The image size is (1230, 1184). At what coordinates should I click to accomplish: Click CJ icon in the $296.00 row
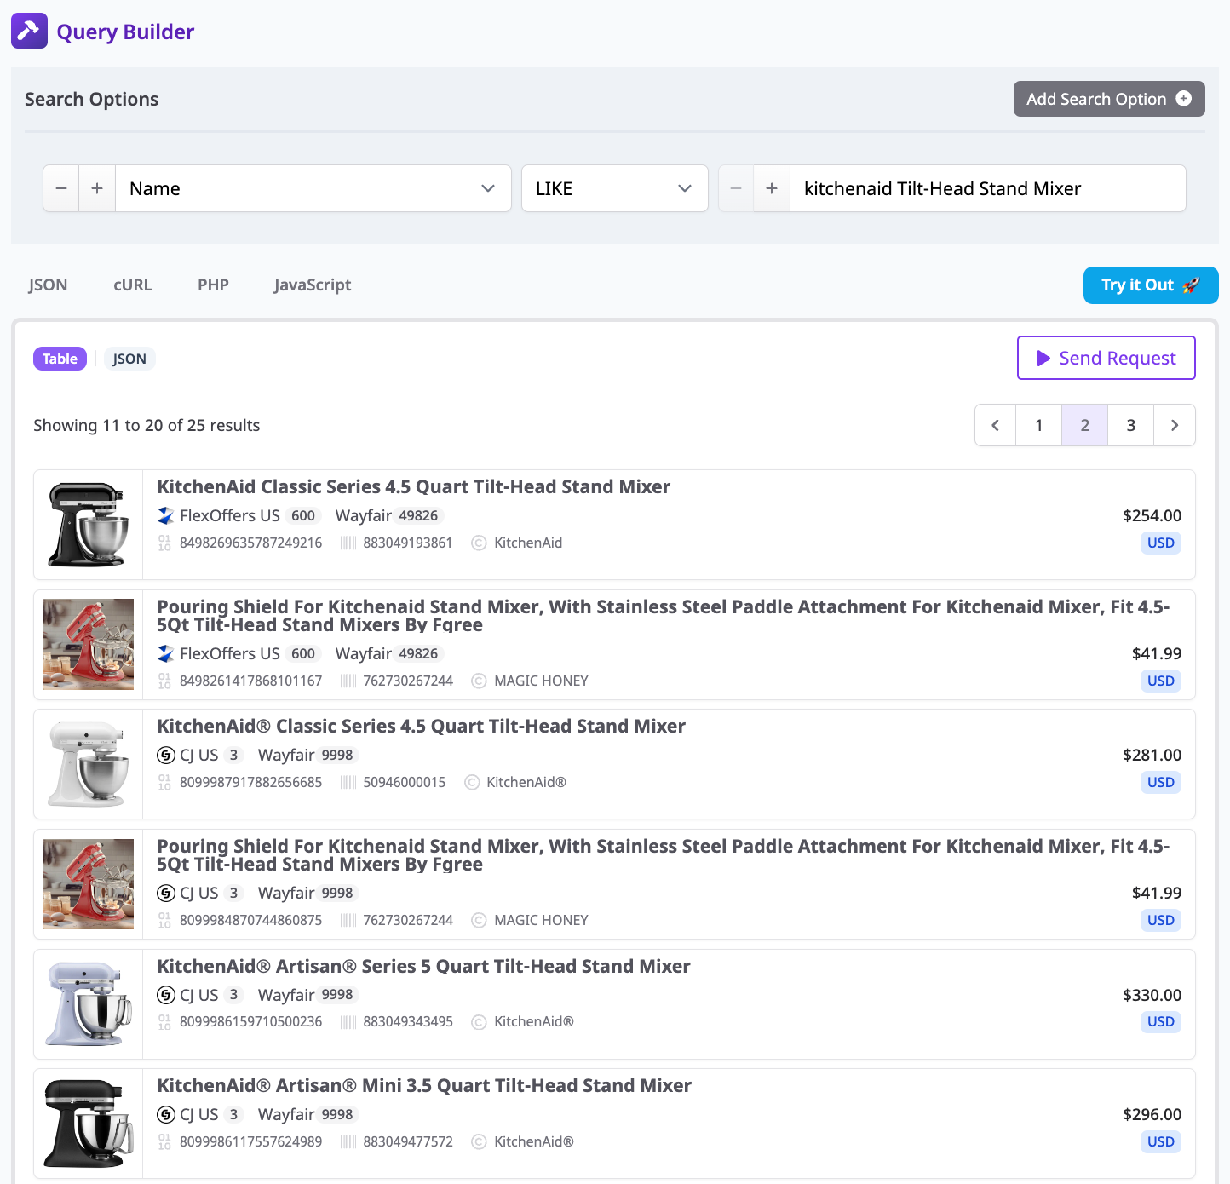(166, 1114)
